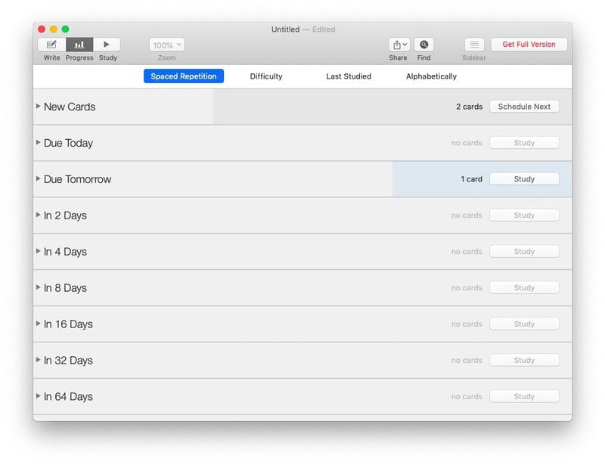Open Find to search cards
Viewport: 605px width, 465px height.
pyautogui.click(x=424, y=45)
